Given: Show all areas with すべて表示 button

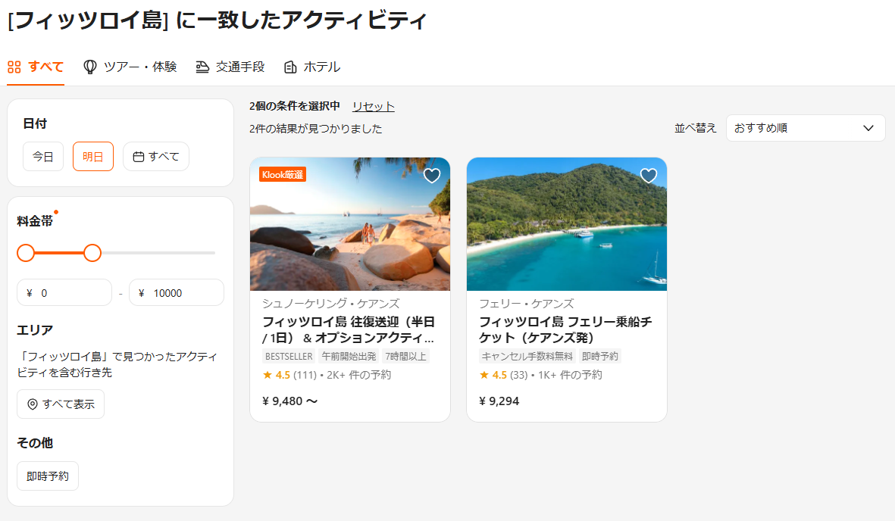Looking at the screenshot, I should 61,404.
